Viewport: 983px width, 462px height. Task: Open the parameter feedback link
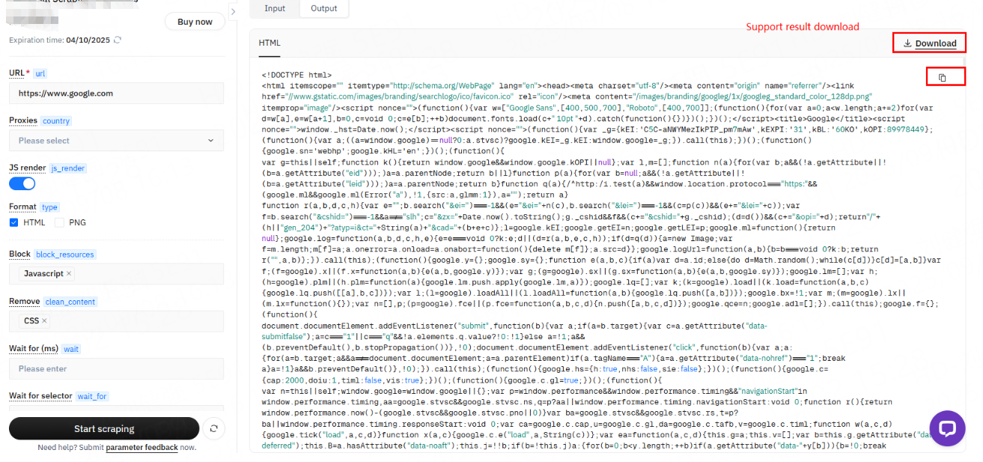(141, 448)
